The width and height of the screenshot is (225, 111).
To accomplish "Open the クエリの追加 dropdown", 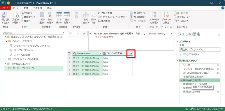I will (138, 17).
